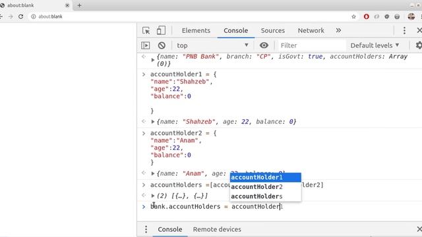
Task: Open a new browser tab
Action: 79,5
